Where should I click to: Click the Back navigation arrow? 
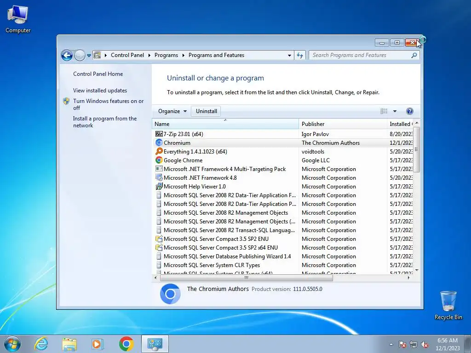67,55
